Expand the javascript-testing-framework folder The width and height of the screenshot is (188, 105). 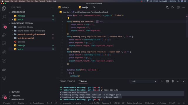(x=31, y=34)
